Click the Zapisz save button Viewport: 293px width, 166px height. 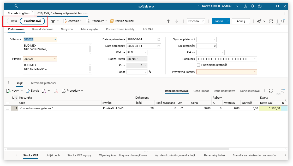[x=219, y=21]
